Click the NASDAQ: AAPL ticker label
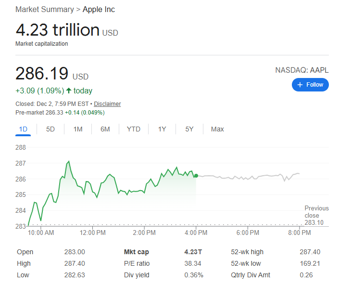This screenshot has width=351, height=285. (302, 70)
